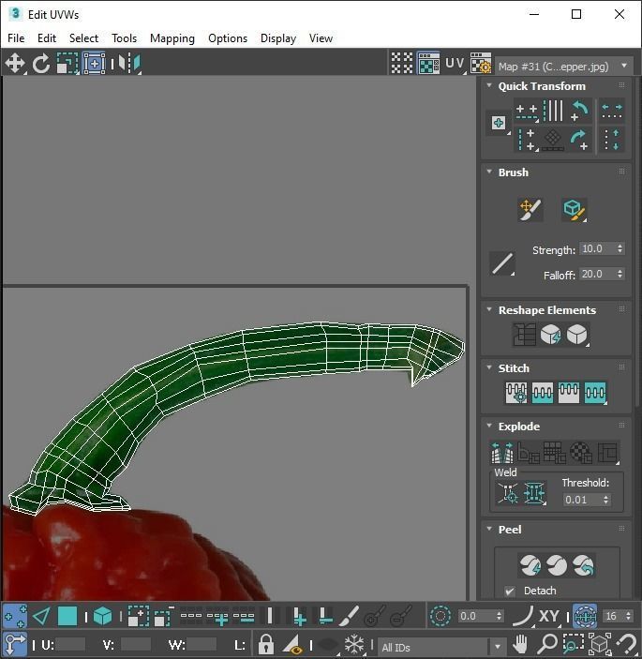Activate the Pan View hand tool

(521, 644)
